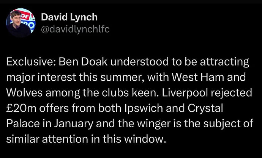Click the word "Wolves" in the tweet
The height and width of the screenshot is (158, 262).
(x=24, y=93)
